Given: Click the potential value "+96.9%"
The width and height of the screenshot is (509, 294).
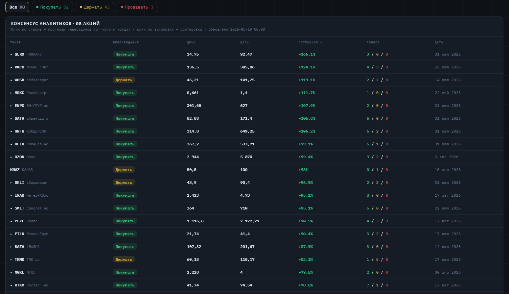Looking at the screenshot, I should coord(306,183).
